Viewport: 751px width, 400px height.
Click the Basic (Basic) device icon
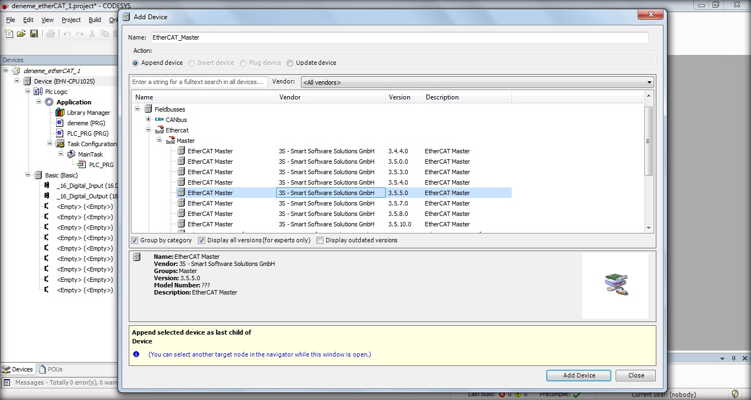pos(38,175)
